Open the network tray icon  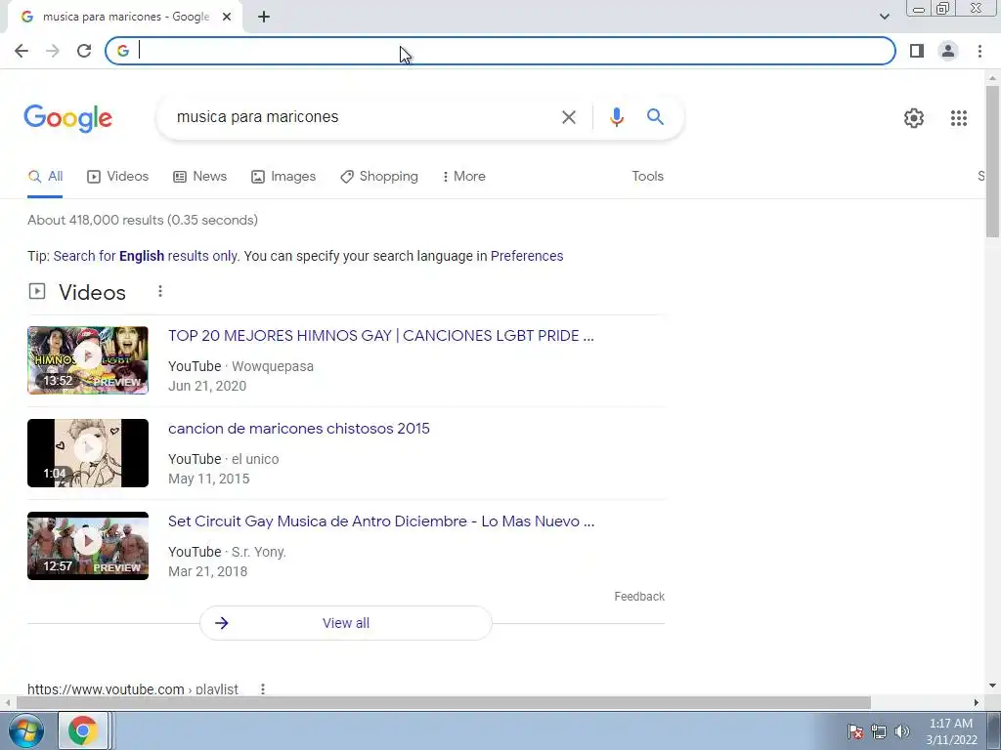click(x=879, y=731)
